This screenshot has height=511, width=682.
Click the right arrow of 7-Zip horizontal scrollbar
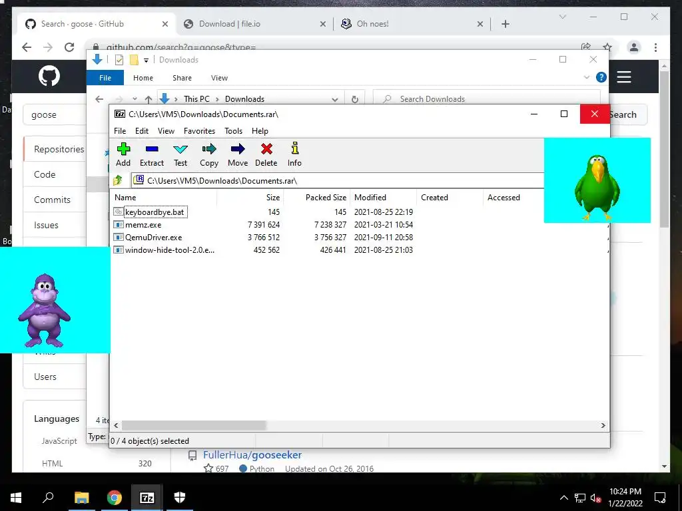(603, 425)
